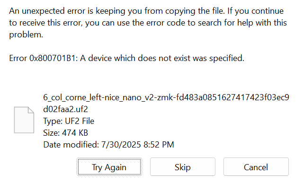
Task: Skip copying this file
Action: pos(183,167)
